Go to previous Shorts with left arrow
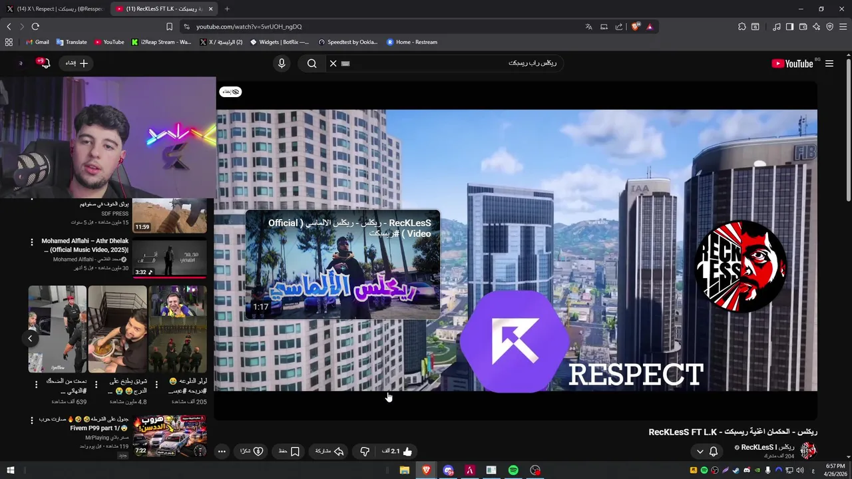 pyautogui.click(x=30, y=339)
